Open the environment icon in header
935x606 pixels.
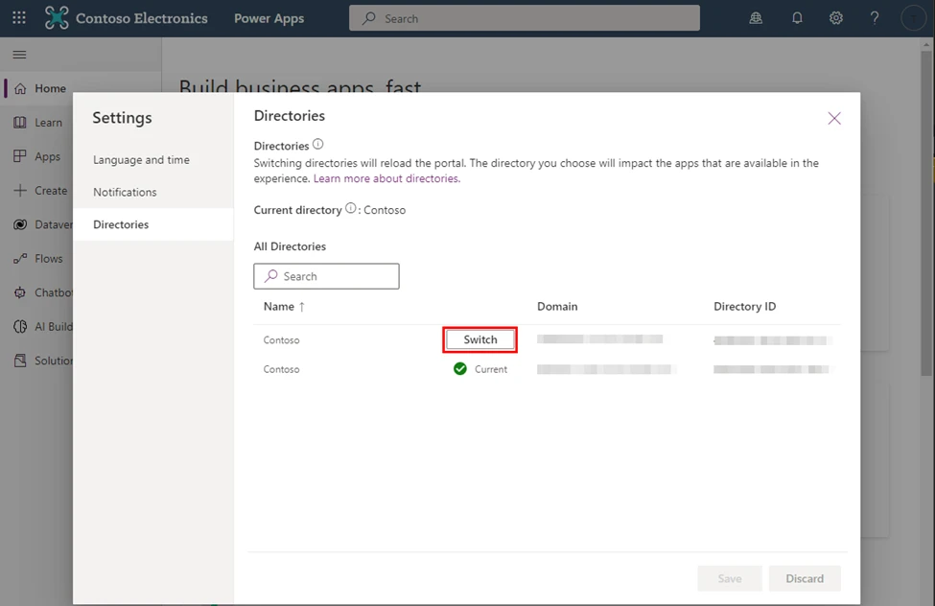pyautogui.click(x=757, y=18)
